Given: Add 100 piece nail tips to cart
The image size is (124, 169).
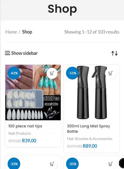Looking at the screenshot, I should tap(52, 73).
